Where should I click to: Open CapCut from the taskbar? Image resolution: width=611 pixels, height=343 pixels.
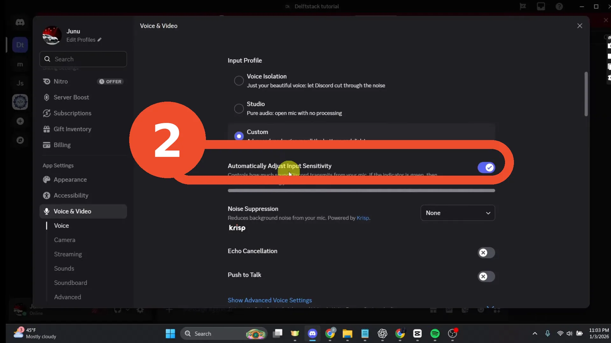tap(417, 333)
